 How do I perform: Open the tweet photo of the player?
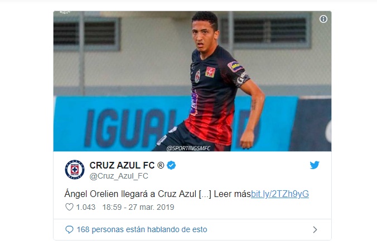192,81
